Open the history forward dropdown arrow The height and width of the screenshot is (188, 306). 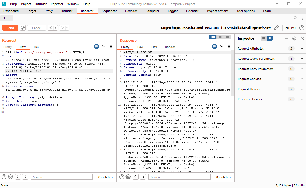pyautogui.click(x=67, y=28)
